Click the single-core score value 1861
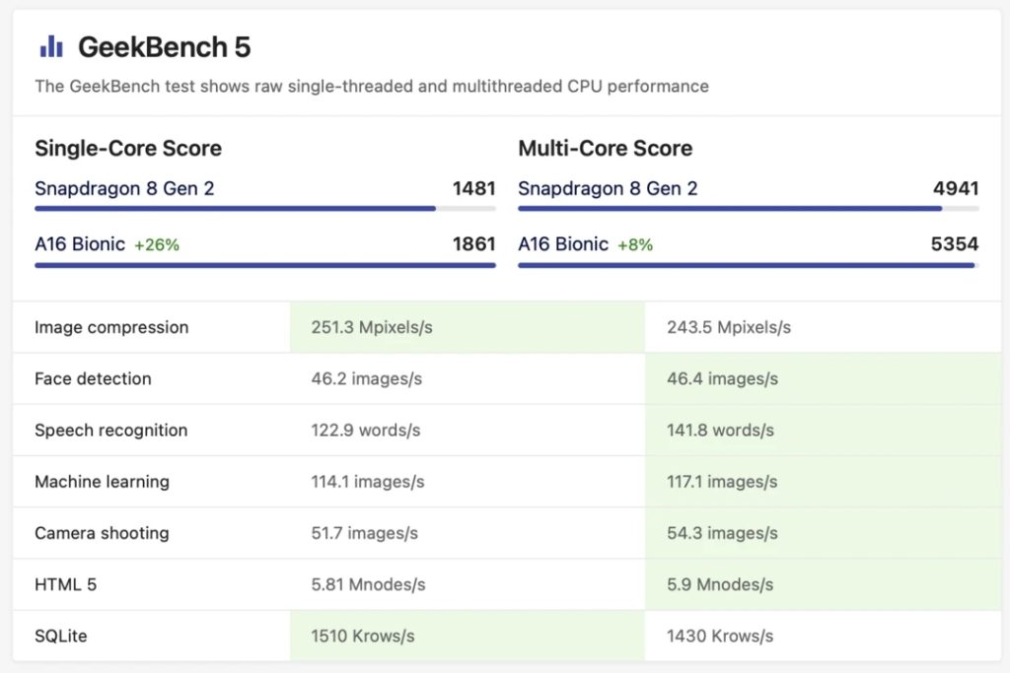Viewport: 1010px width, 673px height. 473,243
